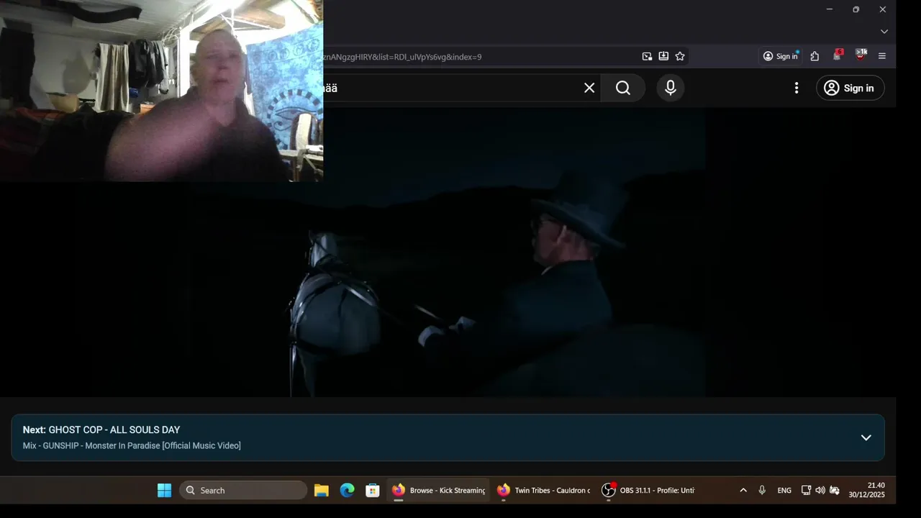Viewport: 921px width, 518px height.
Task: Open ENG language input switcher
Action: point(784,490)
